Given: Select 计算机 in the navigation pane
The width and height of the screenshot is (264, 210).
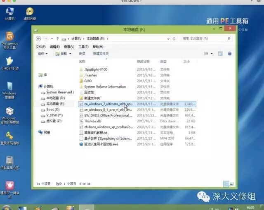Looking at the screenshot, I should pos(46,86).
